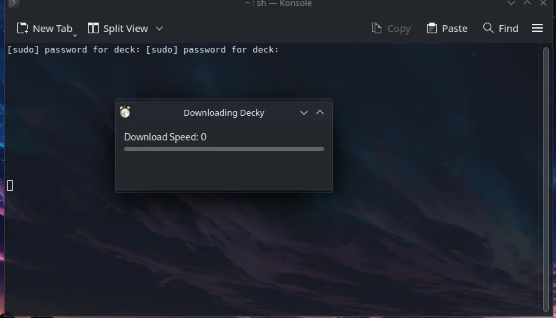This screenshot has height=318, width=556.
Task: Click the Konsole vertical scrollbar
Action: point(546,180)
